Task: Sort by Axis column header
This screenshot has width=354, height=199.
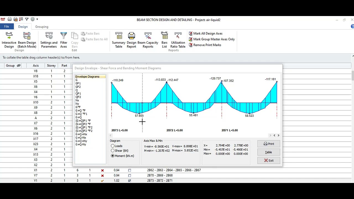Action: 36,66
